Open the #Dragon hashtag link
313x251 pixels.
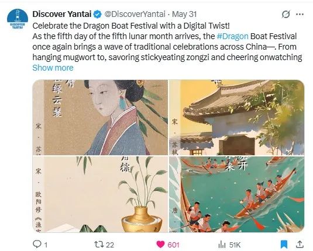click(x=232, y=36)
